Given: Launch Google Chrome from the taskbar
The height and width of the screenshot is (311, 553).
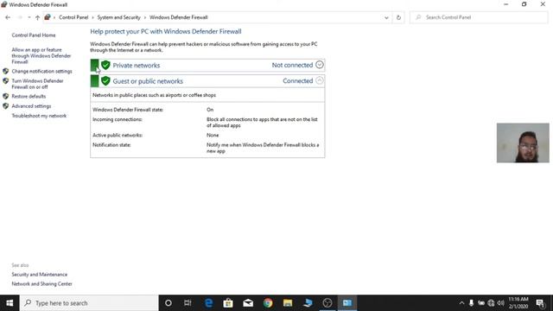Looking at the screenshot, I should click(268, 303).
